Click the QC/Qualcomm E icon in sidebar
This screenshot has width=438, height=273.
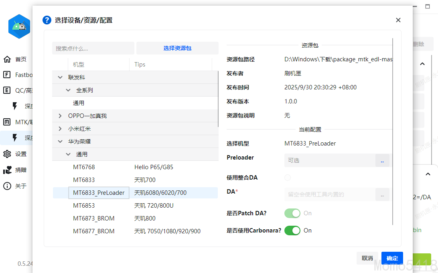[x=7, y=90]
